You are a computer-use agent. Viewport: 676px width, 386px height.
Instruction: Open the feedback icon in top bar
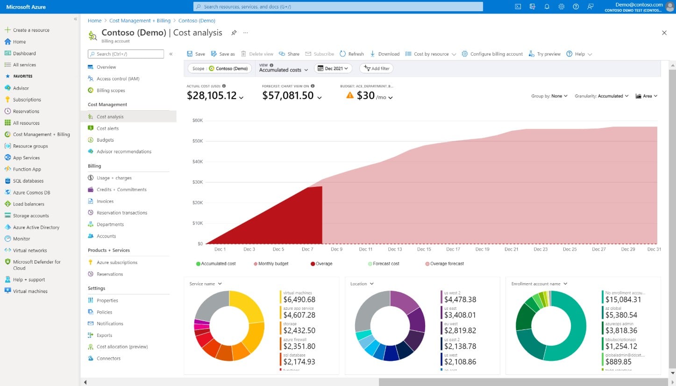pos(591,7)
